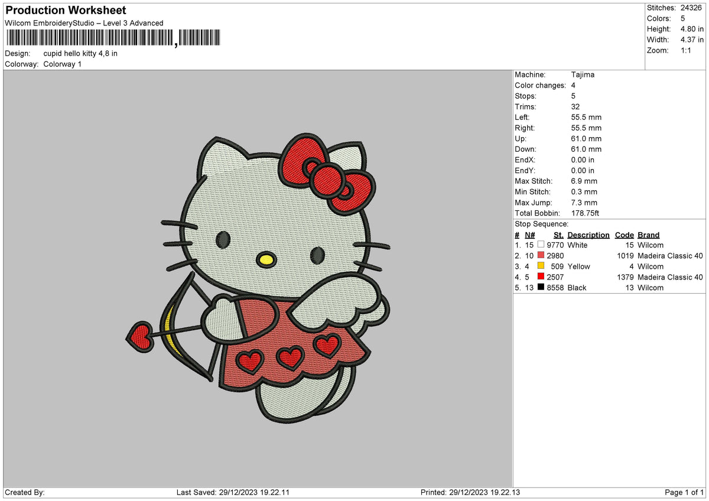Image resolution: width=709 pixels, height=501 pixels.
Task: Select the 'Colorway 1' value
Action: [63, 64]
